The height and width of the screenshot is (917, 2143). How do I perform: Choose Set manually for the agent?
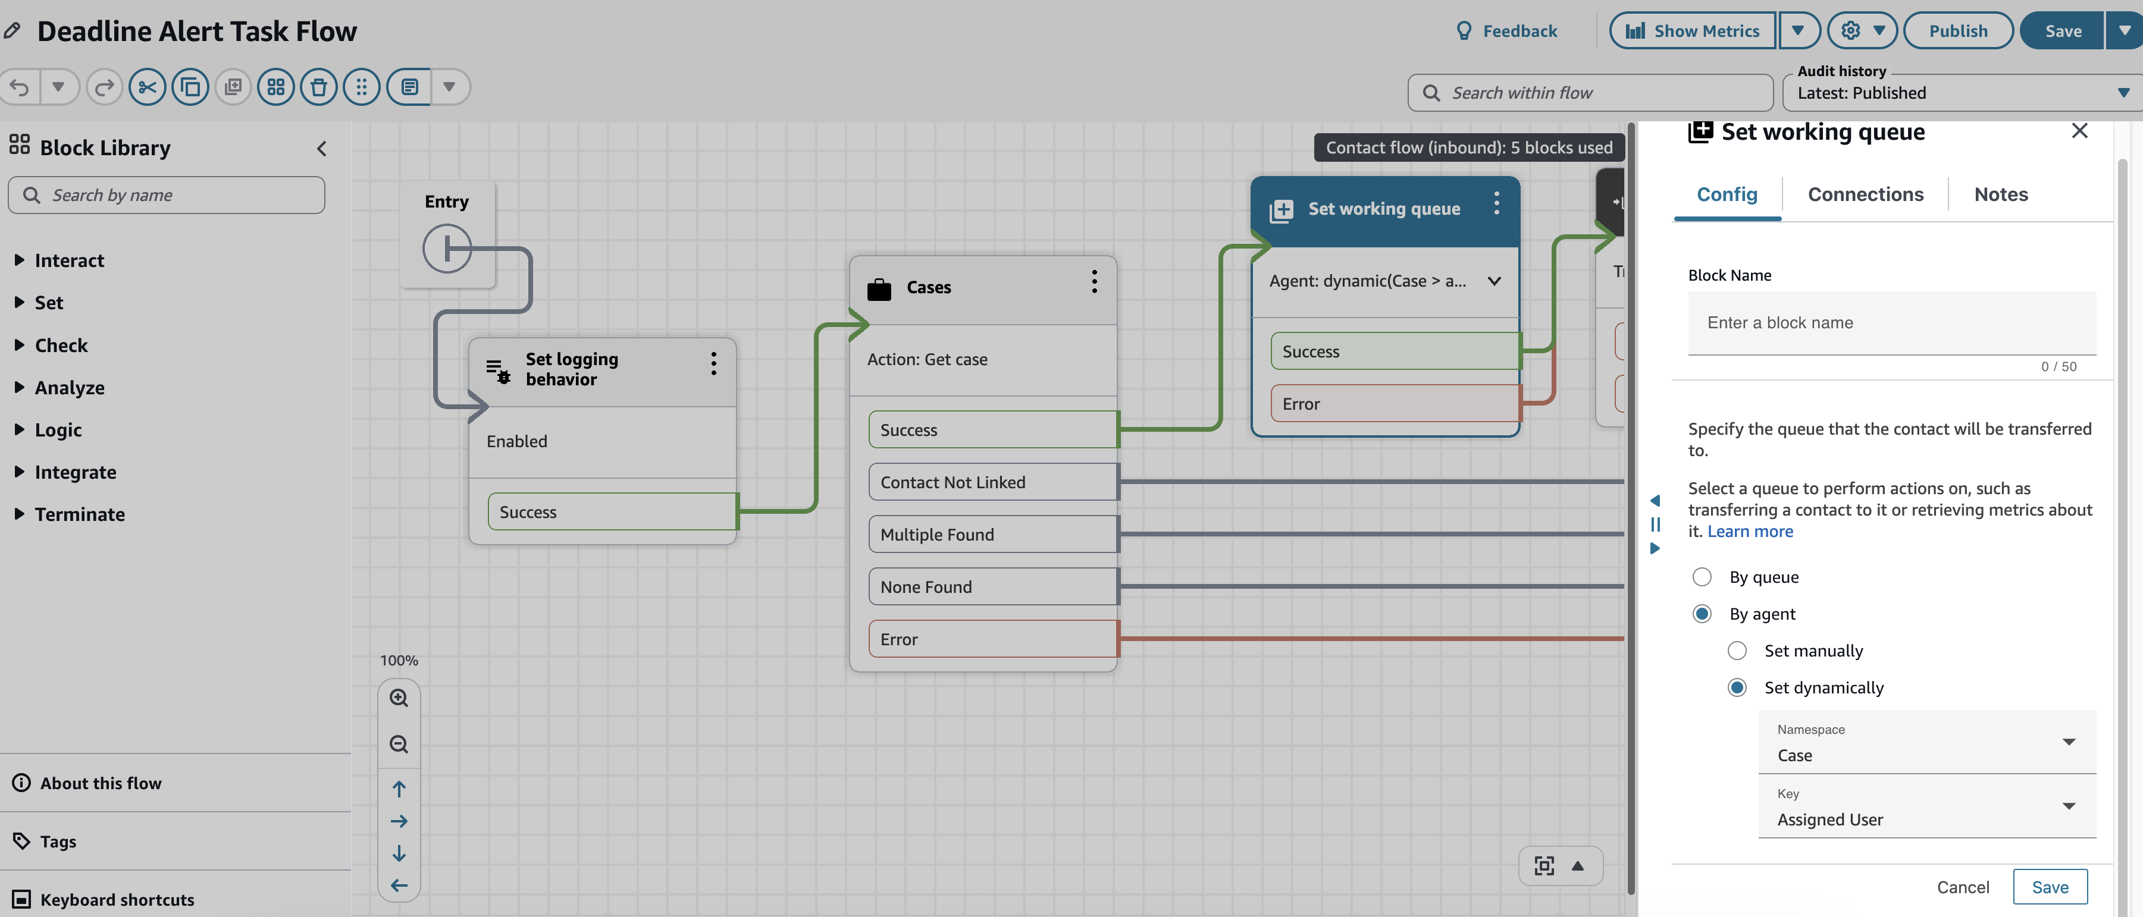pos(1737,650)
